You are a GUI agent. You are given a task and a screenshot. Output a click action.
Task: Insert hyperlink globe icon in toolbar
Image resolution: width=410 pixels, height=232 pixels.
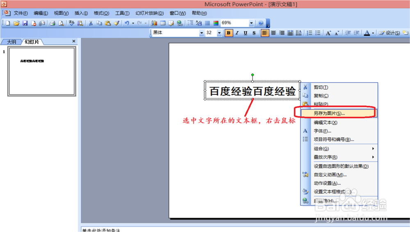(x=180, y=23)
